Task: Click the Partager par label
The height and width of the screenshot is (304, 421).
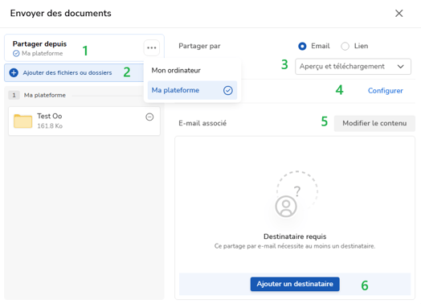Action: coord(199,46)
